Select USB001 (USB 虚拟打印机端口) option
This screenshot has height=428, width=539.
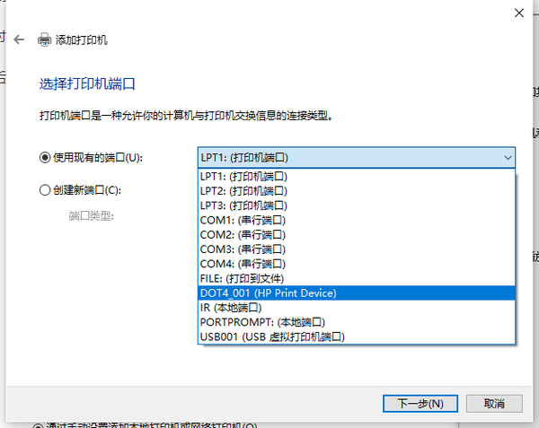click(357, 336)
